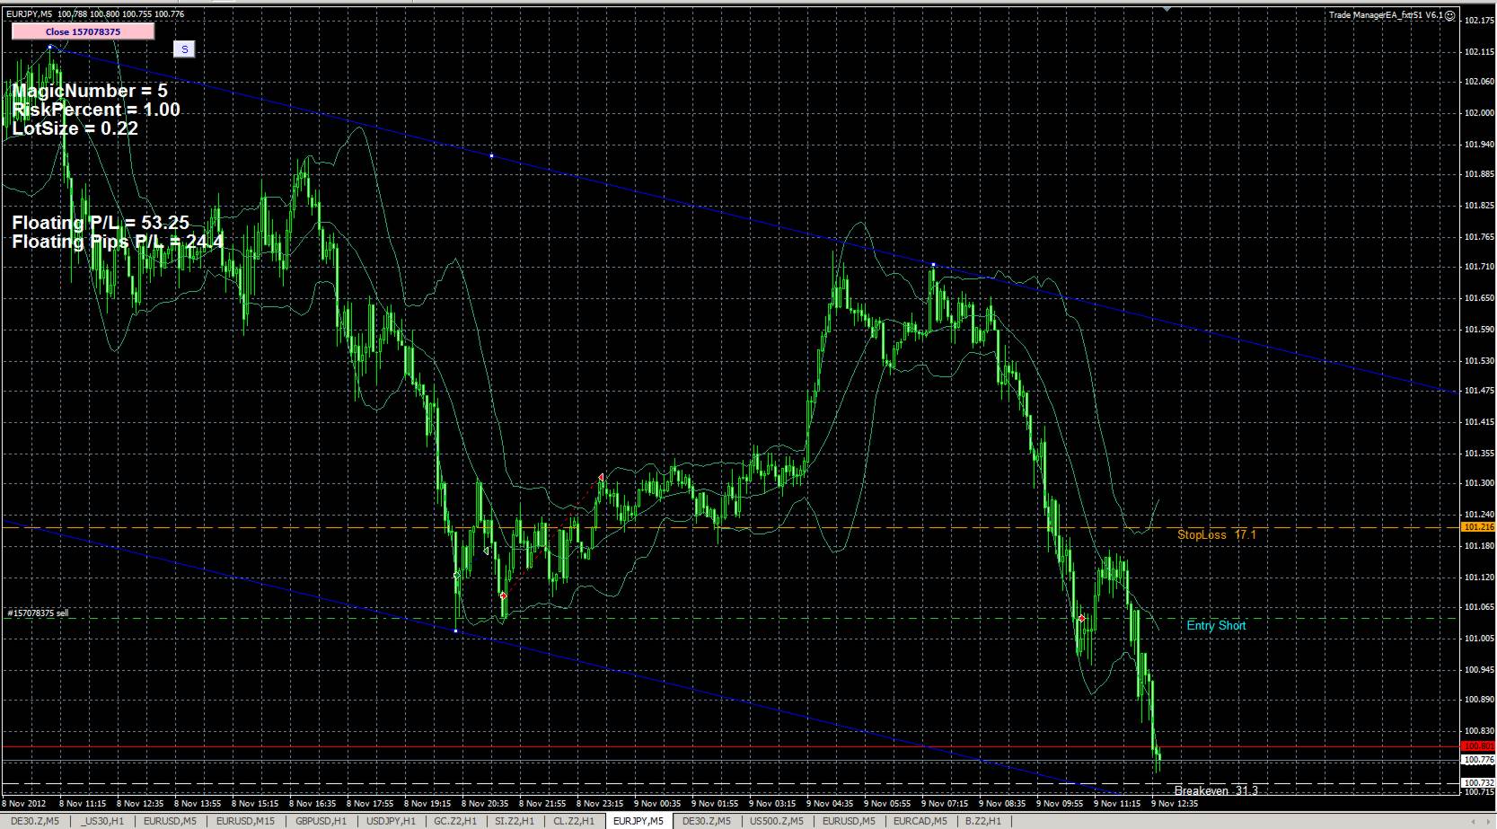This screenshot has height=829, width=1497.
Task: Switch to the EURUSD,M15 chart tab
Action: (x=244, y=821)
